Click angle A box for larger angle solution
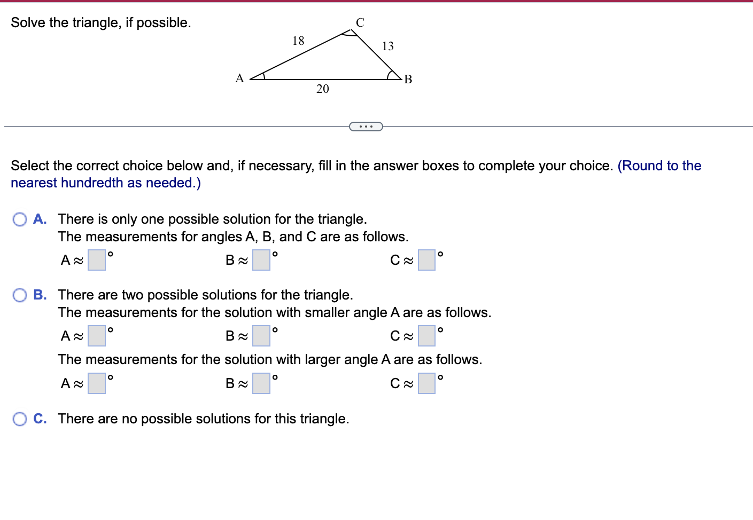Image resolution: width=753 pixels, height=520 pixels. pos(96,383)
